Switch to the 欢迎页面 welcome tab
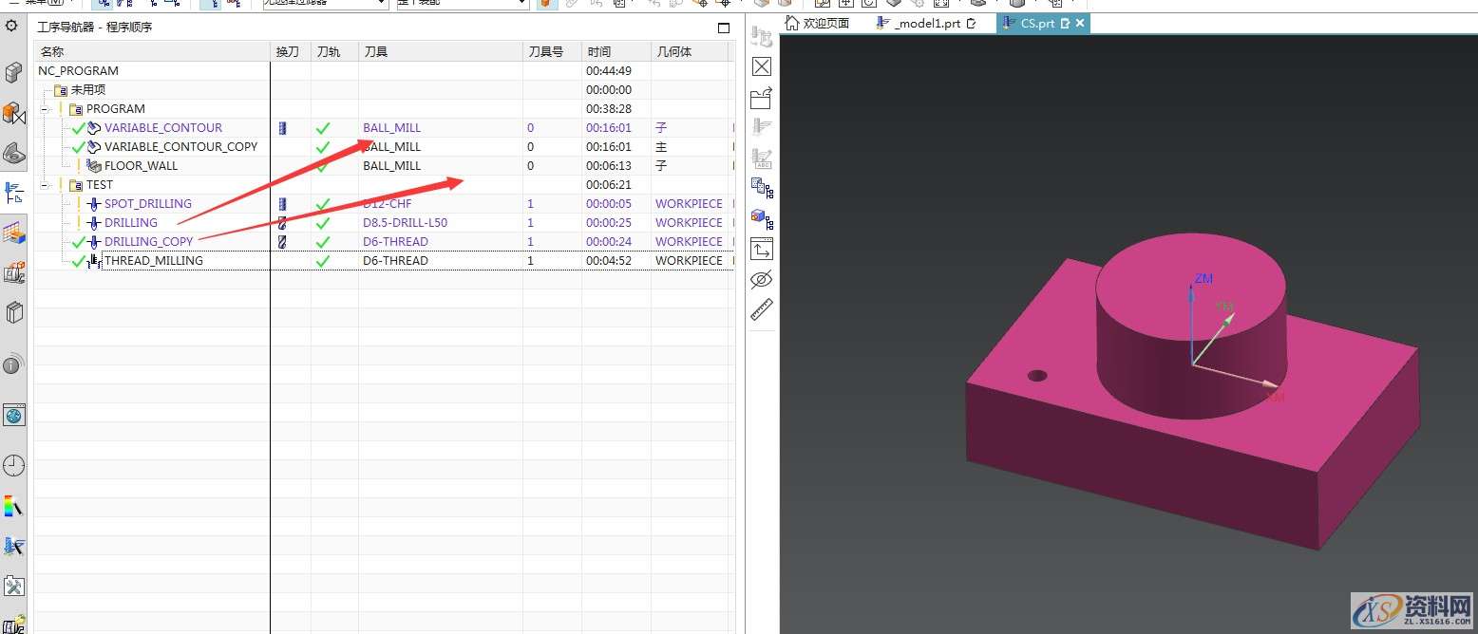The width and height of the screenshot is (1478, 634). (x=824, y=24)
